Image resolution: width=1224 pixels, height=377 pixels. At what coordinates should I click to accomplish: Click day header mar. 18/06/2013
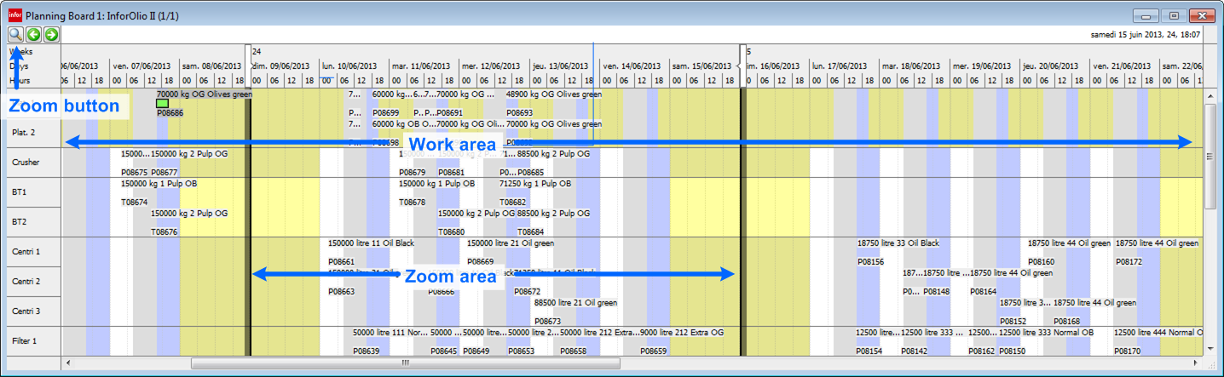(915, 66)
